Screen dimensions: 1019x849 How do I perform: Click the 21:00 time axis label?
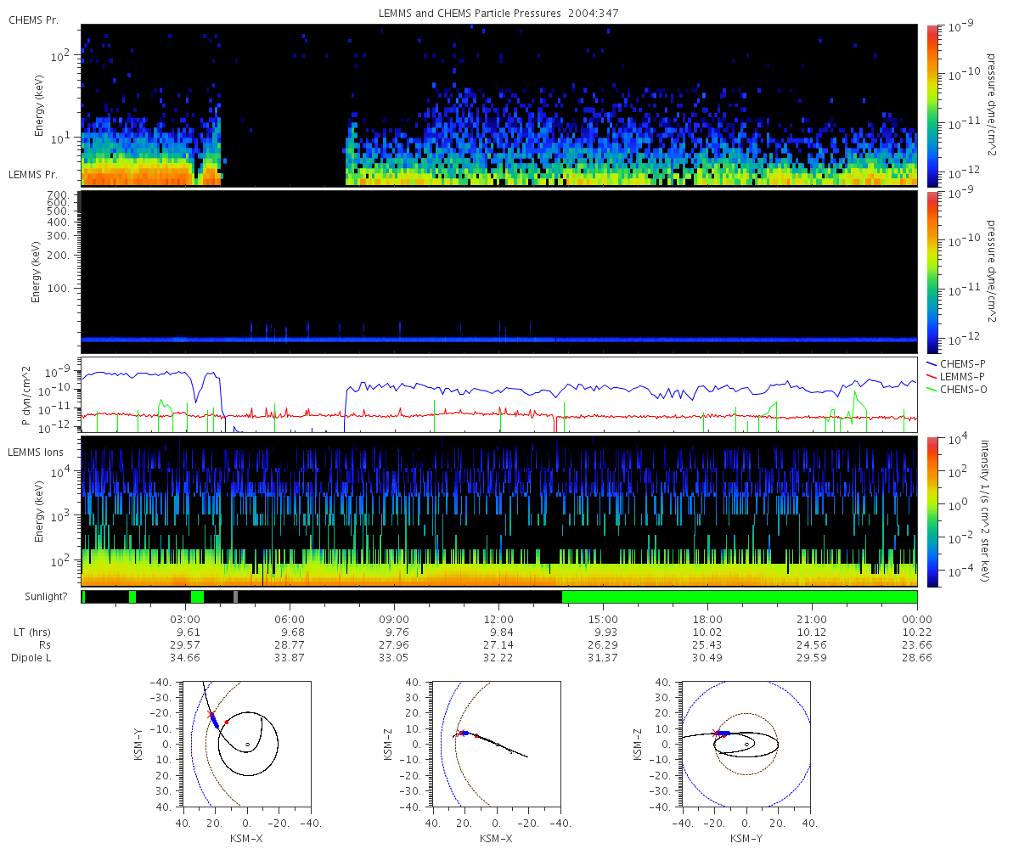[812, 619]
